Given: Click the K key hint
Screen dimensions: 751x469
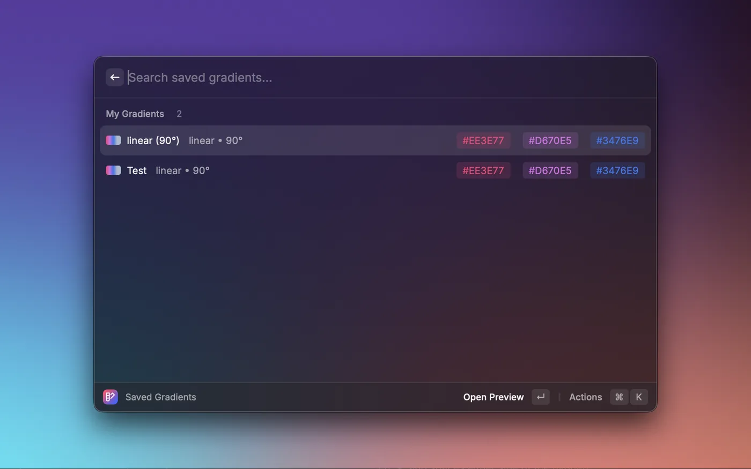Looking at the screenshot, I should [639, 397].
